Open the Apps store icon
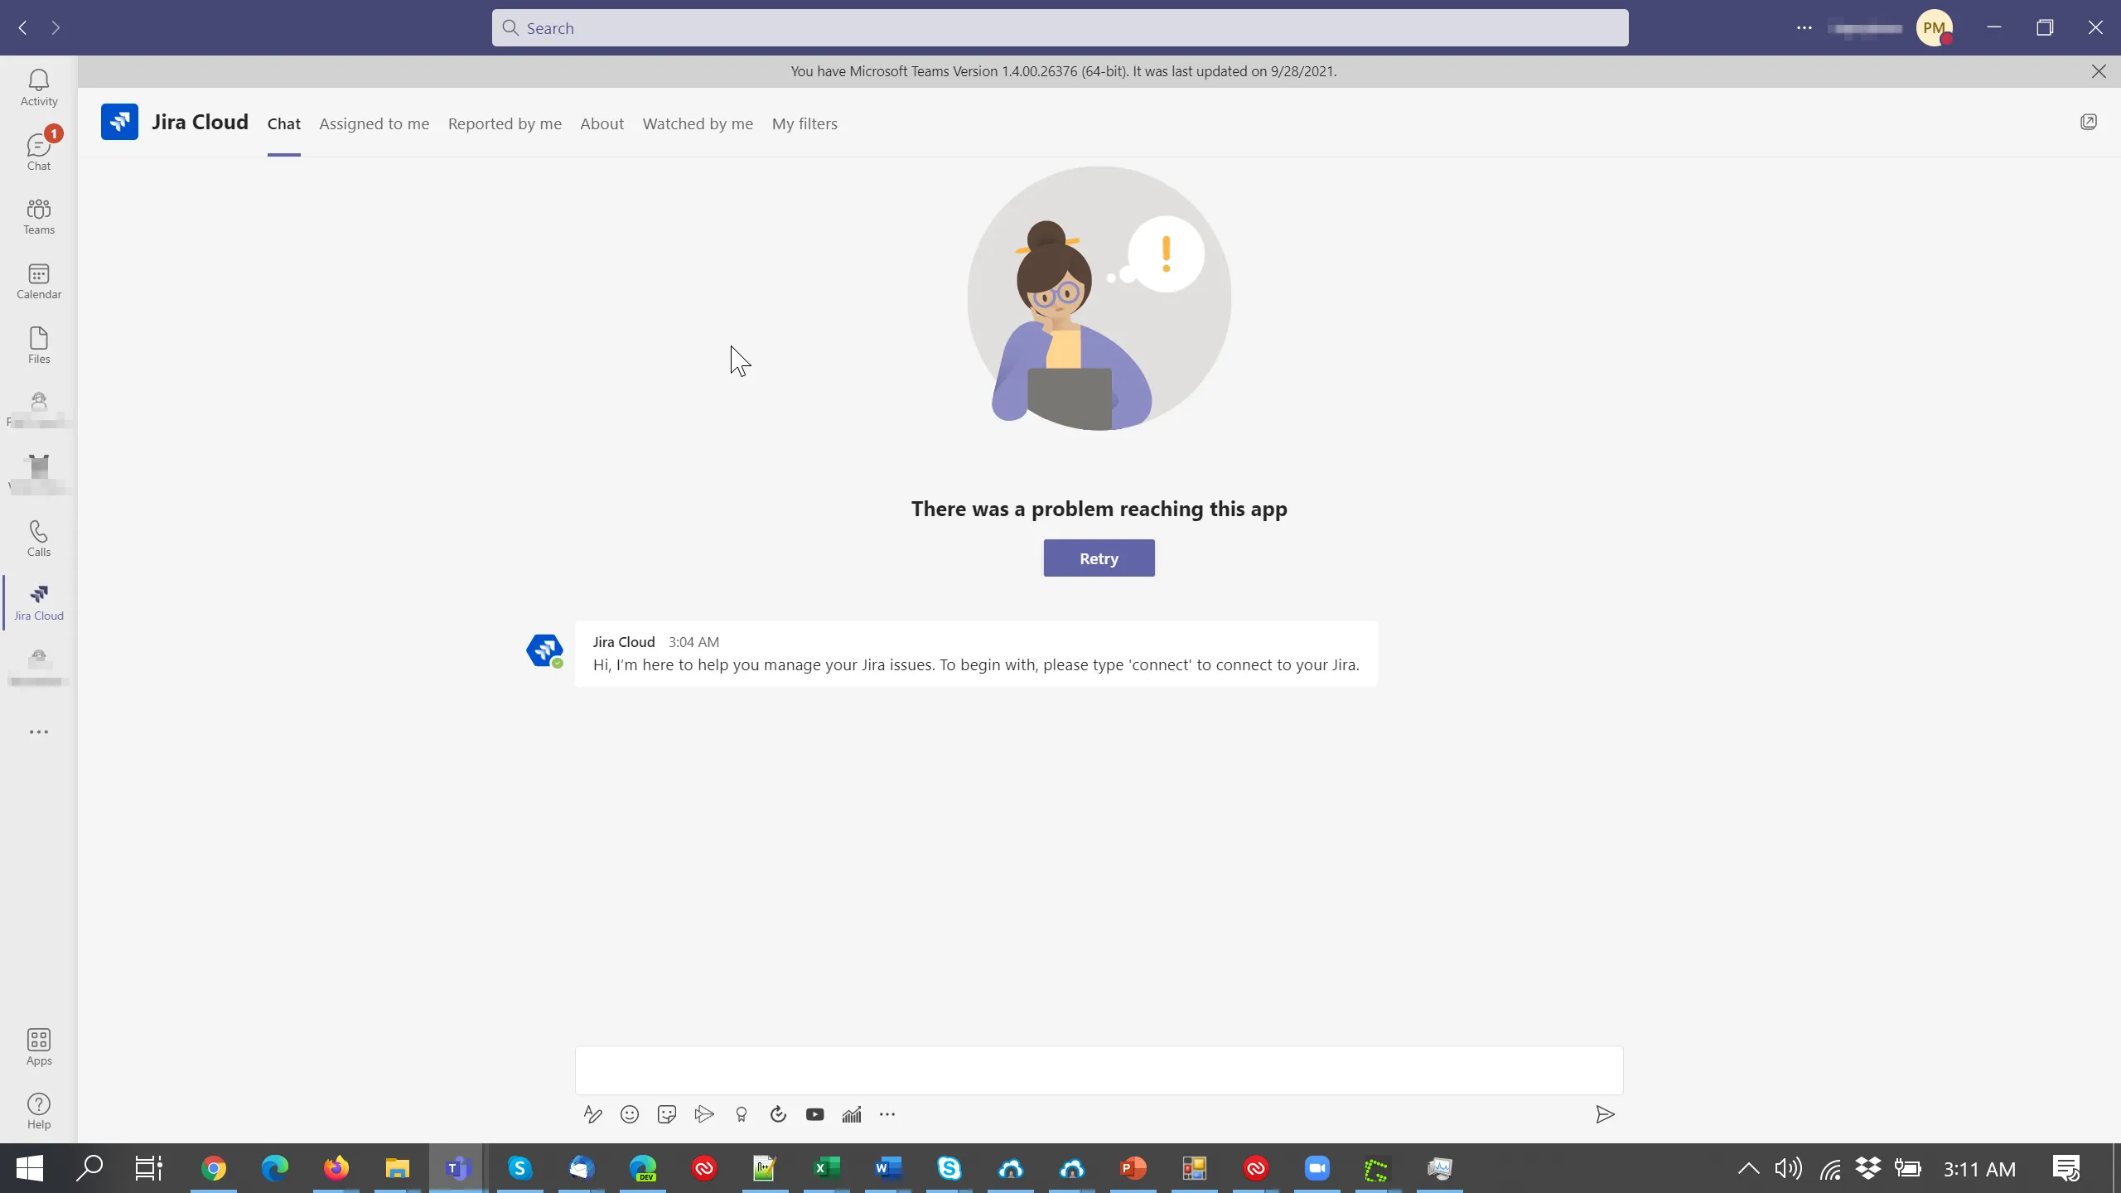 click(x=39, y=1046)
